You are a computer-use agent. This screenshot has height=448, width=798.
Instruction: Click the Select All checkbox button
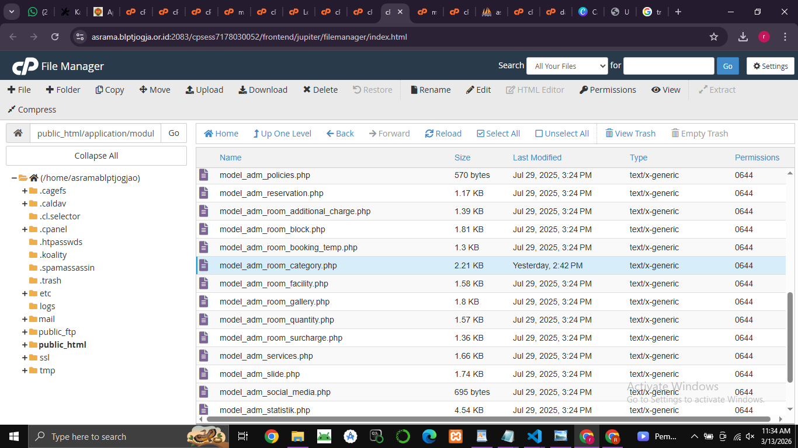[481, 134]
